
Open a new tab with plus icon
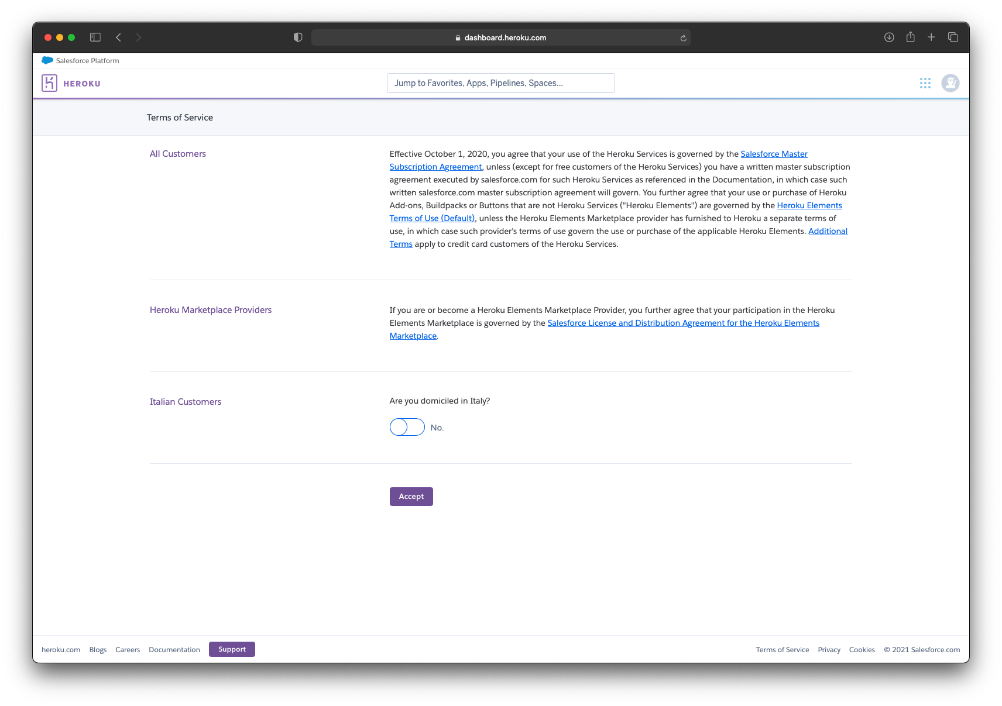coord(931,37)
